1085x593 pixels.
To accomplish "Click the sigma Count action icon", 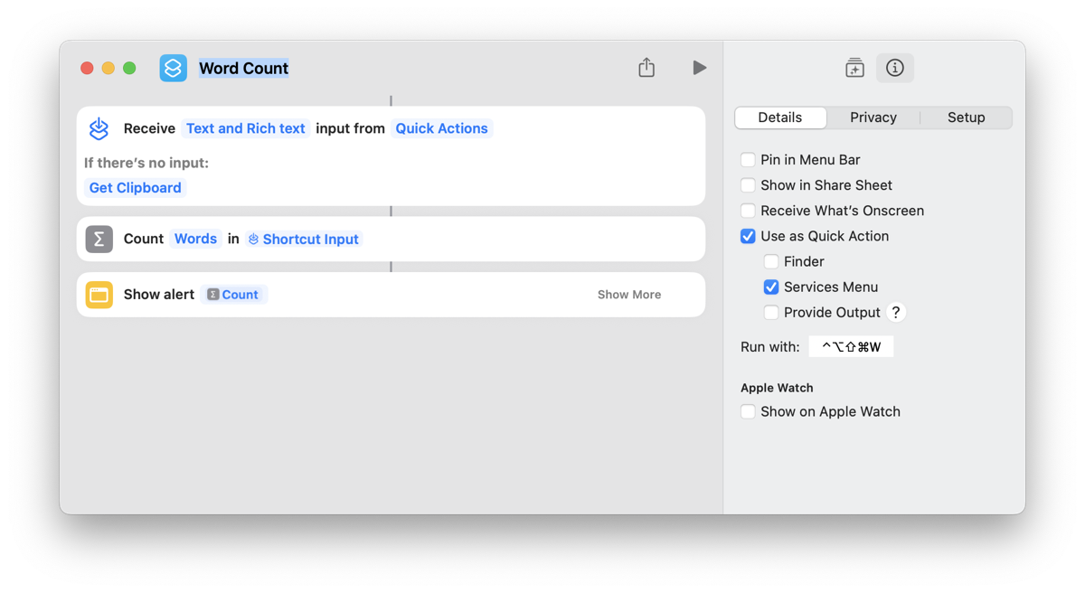I will tap(99, 239).
